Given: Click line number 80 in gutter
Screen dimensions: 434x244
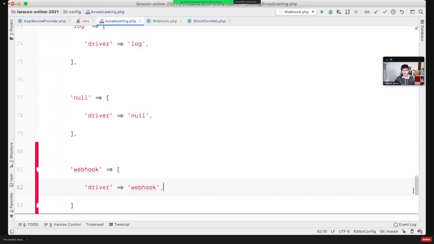Looking at the screenshot, I should pyautogui.click(x=20, y=151).
